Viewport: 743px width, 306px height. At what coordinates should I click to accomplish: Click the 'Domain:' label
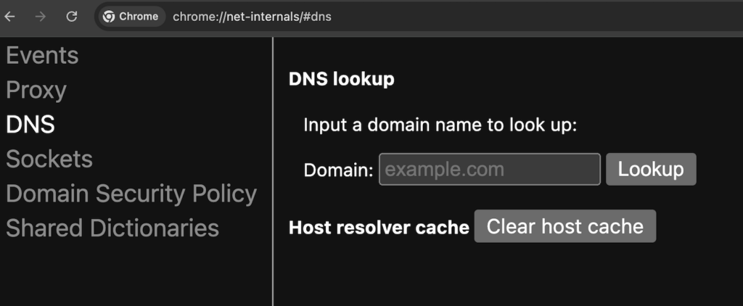(338, 170)
